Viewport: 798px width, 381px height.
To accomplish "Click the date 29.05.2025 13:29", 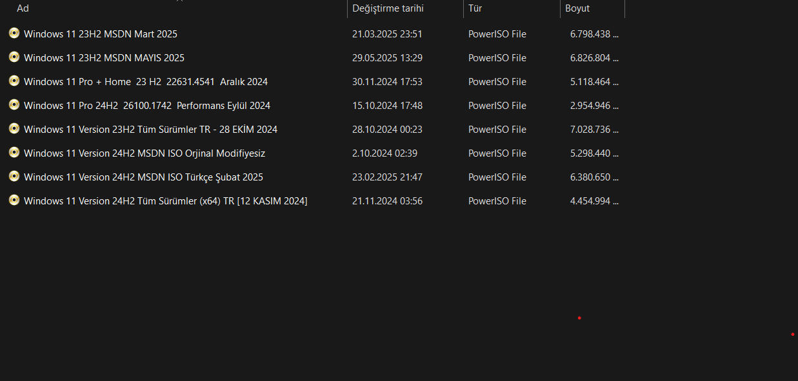I will click(x=387, y=58).
